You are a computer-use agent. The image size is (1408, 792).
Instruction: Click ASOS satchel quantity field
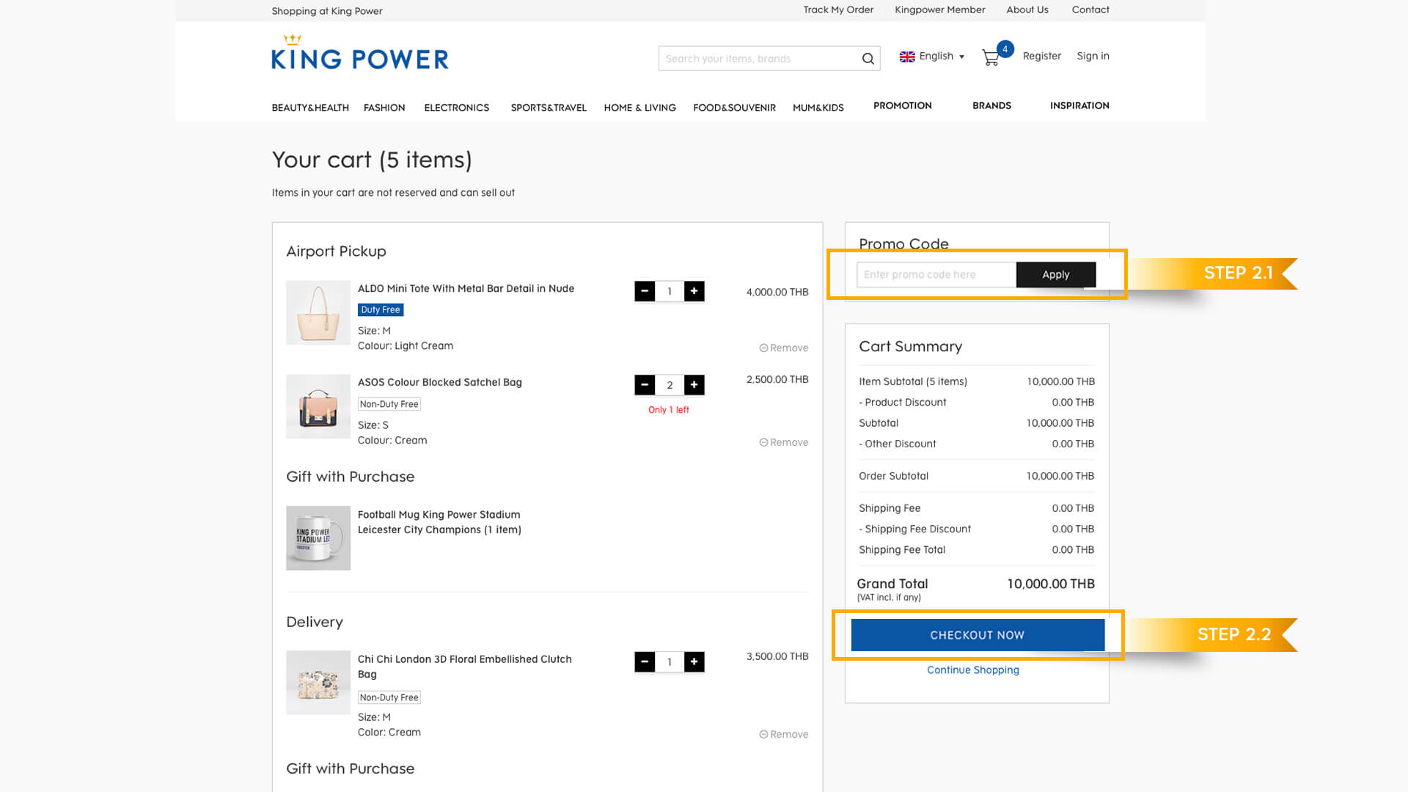click(670, 385)
